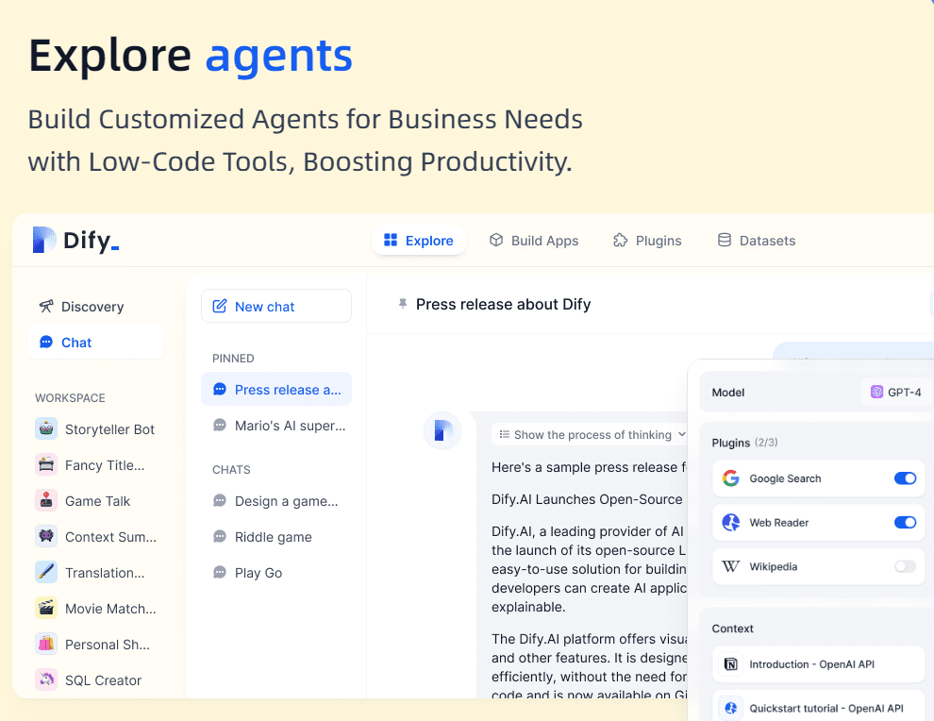Image resolution: width=934 pixels, height=721 pixels.
Task: Click the Translation pen icon
Action: coord(46,572)
